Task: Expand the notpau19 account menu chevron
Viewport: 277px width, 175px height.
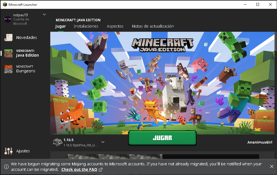Action: click(x=44, y=14)
